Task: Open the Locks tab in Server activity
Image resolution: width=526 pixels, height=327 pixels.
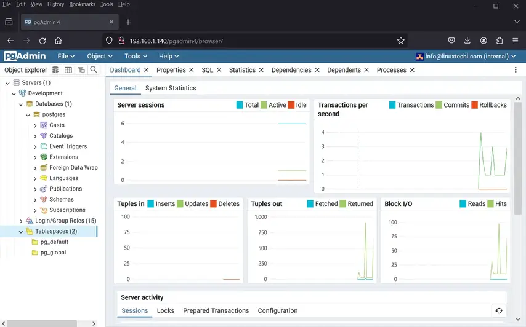Action: click(165, 310)
